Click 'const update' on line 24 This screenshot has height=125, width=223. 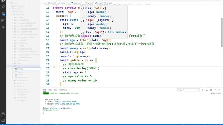coord(70,60)
